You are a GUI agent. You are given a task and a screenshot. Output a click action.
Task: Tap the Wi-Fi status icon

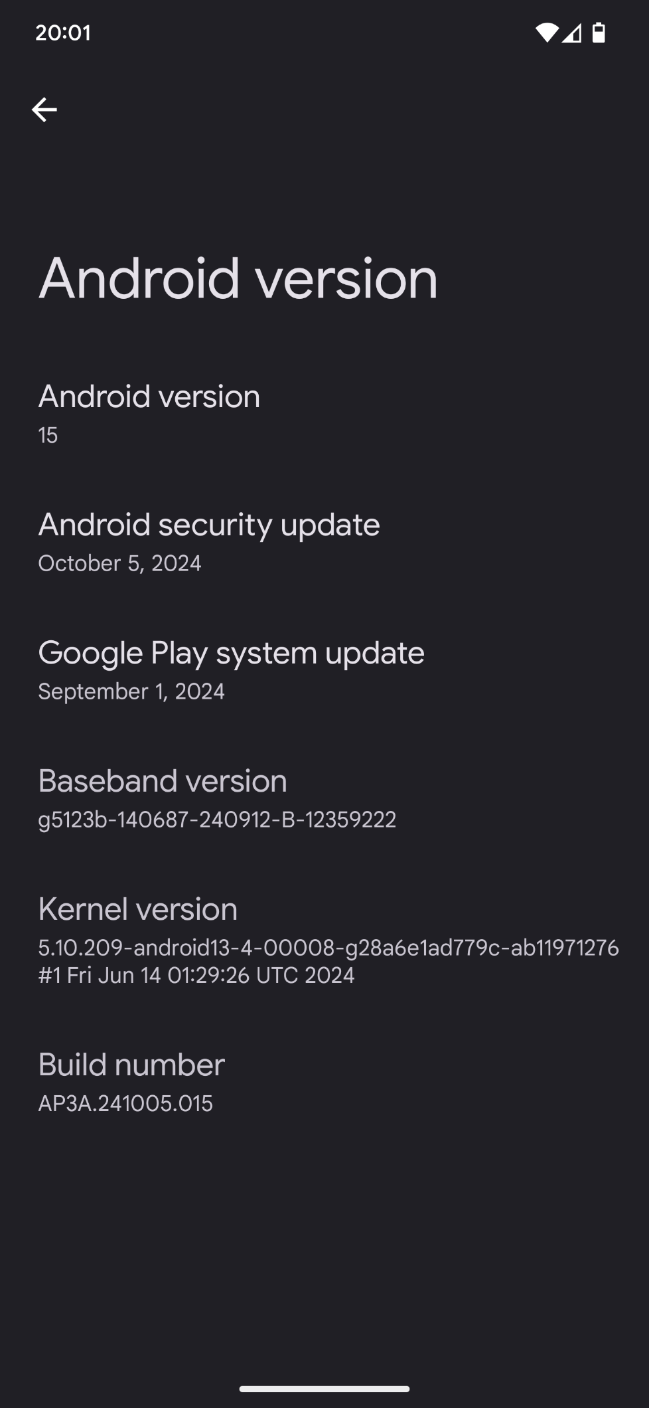pos(547,33)
